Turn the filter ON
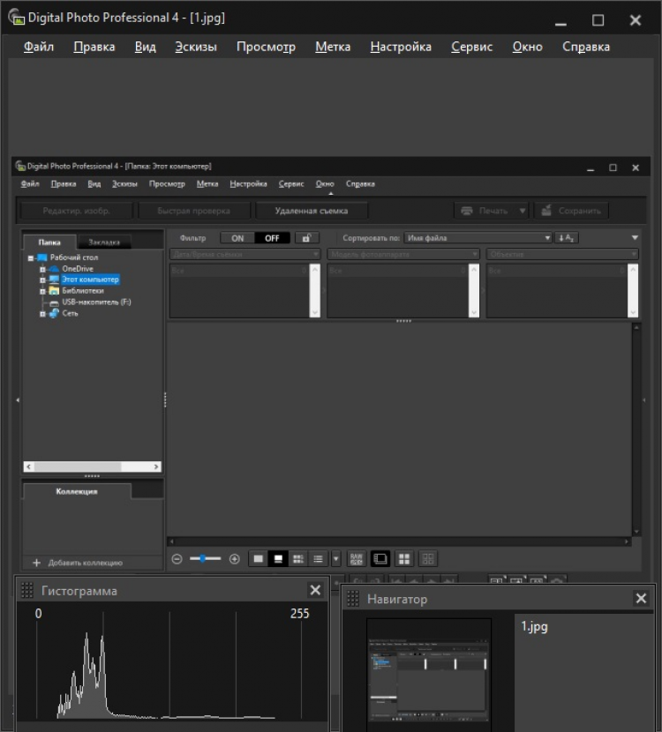Image resolution: width=662 pixels, height=732 pixels. click(x=237, y=238)
